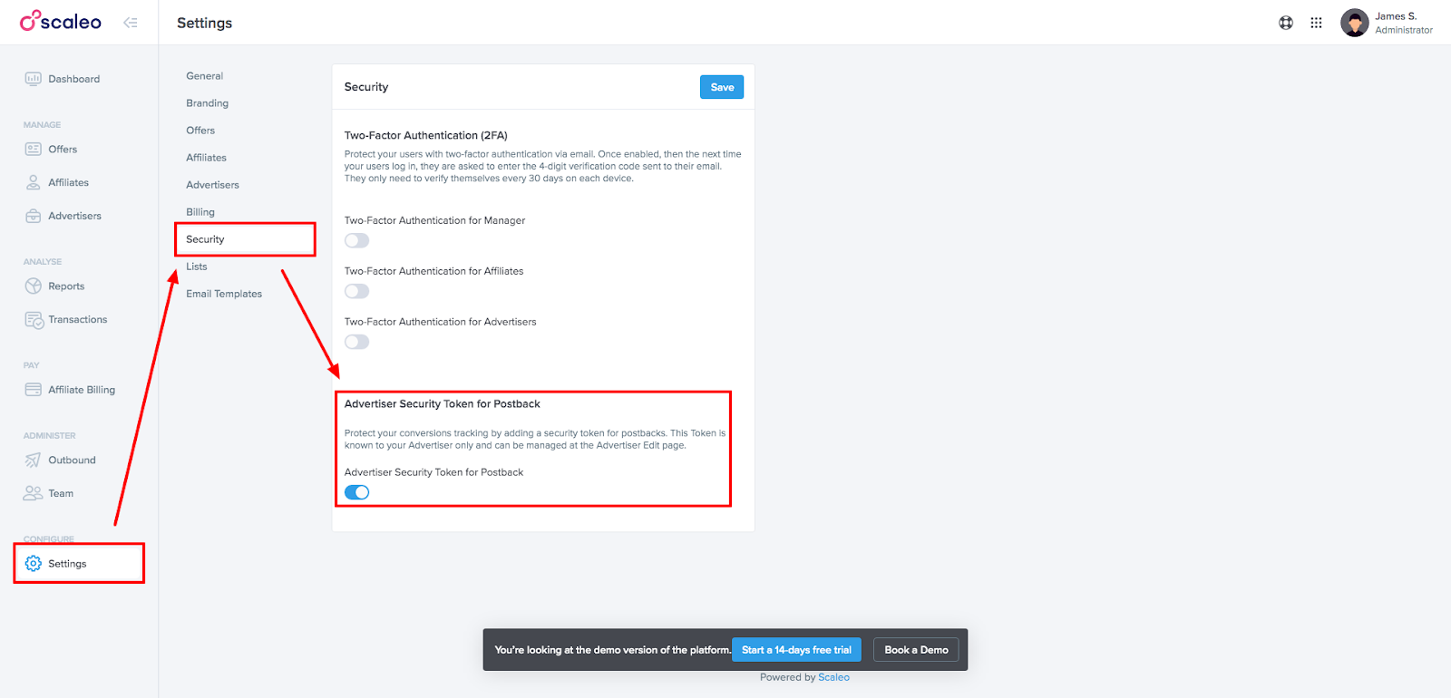Open the James S. user profile menu
Viewport: 1451px width, 698px height.
coord(1387,23)
